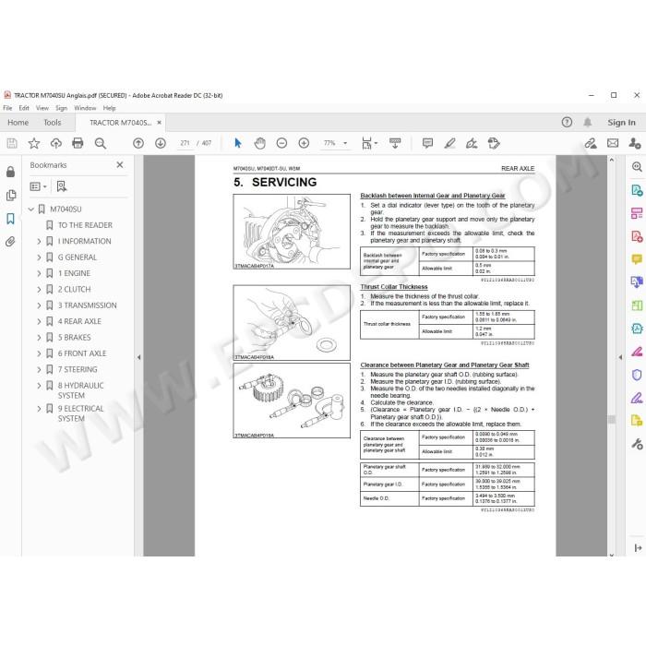Jump to 9 ELECTRICAL SYSTEM bookmark
This screenshot has height=646, width=646.
[81, 413]
